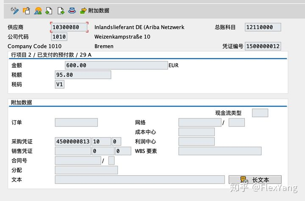Click the 网络 main input field
The image size is (305, 201).
click(200, 122)
